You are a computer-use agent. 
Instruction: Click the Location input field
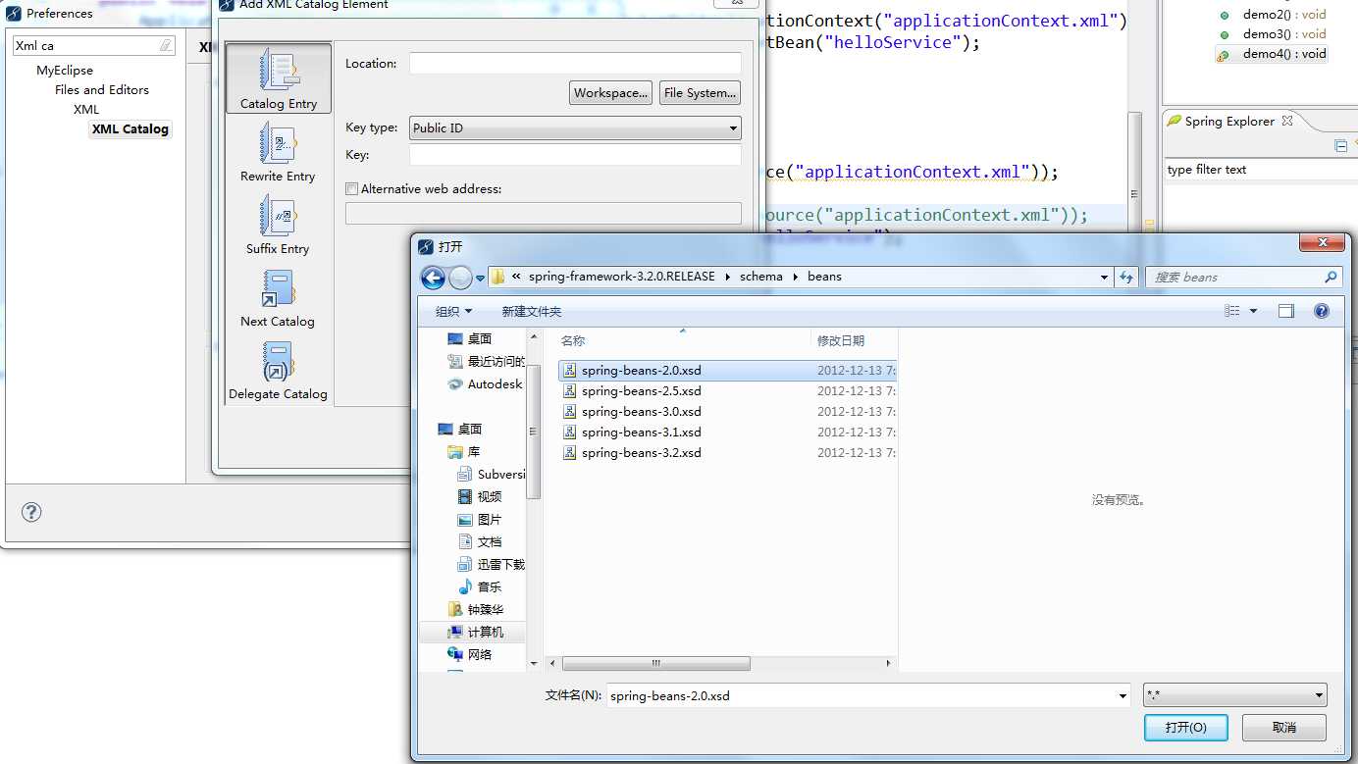pyautogui.click(x=575, y=64)
